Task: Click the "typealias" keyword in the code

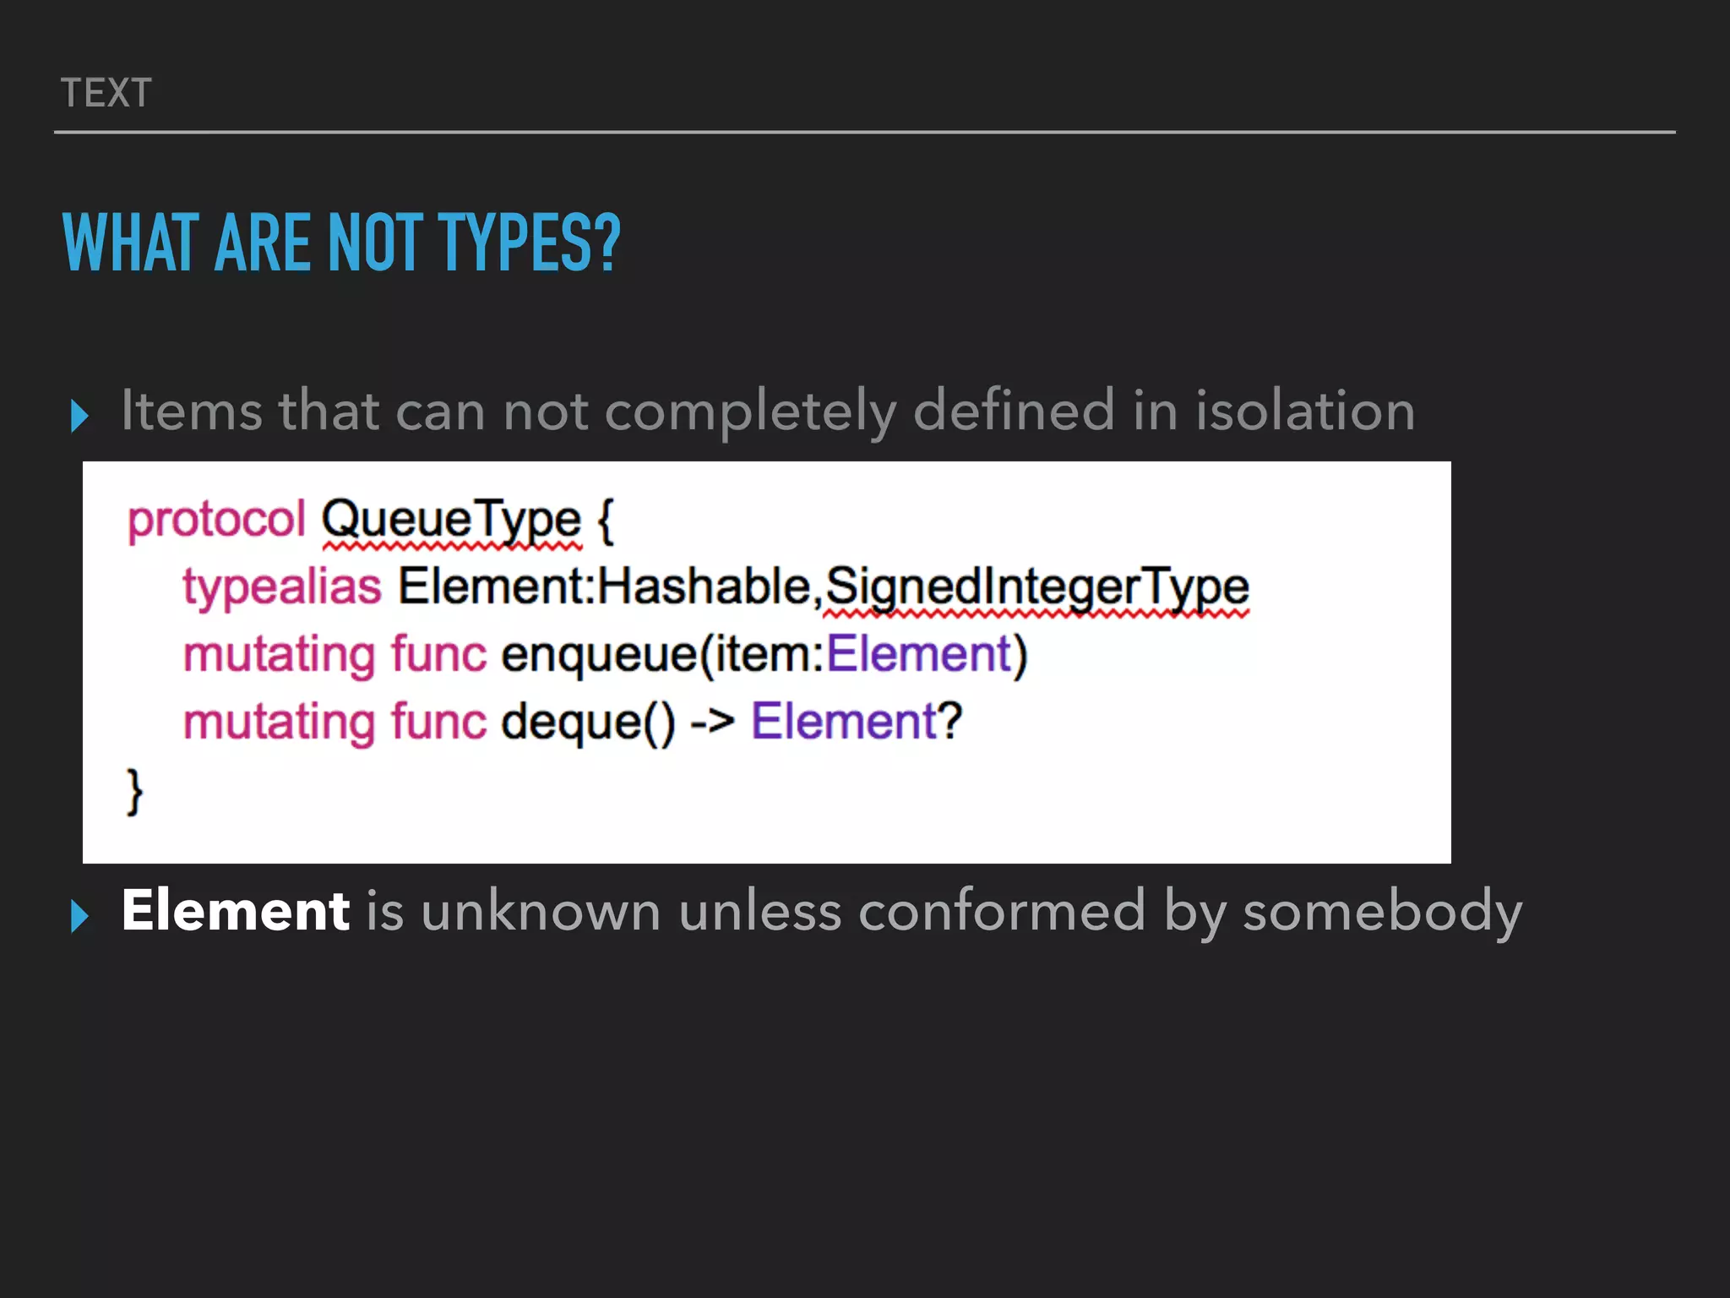Action: click(x=282, y=586)
